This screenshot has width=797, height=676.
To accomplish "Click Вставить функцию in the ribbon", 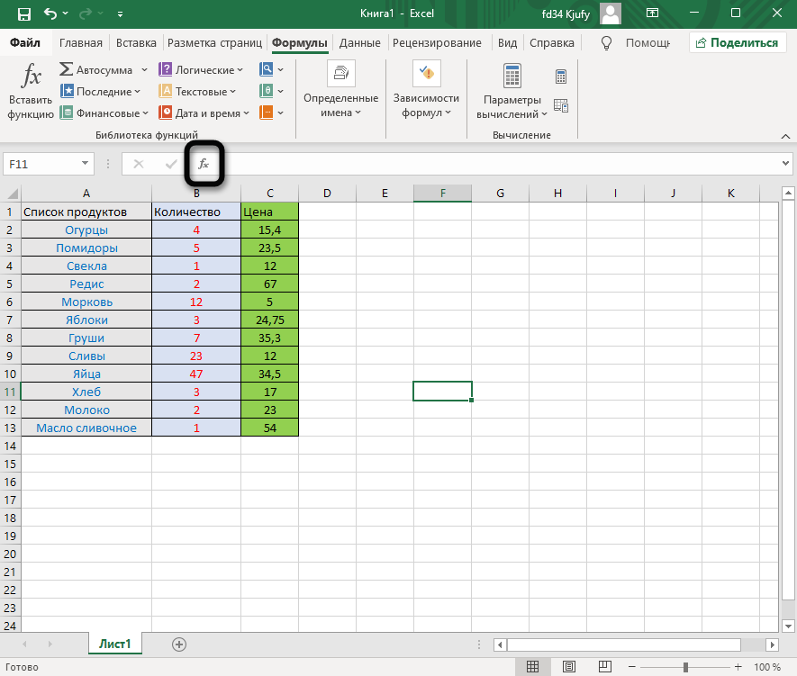I will click(x=31, y=92).
